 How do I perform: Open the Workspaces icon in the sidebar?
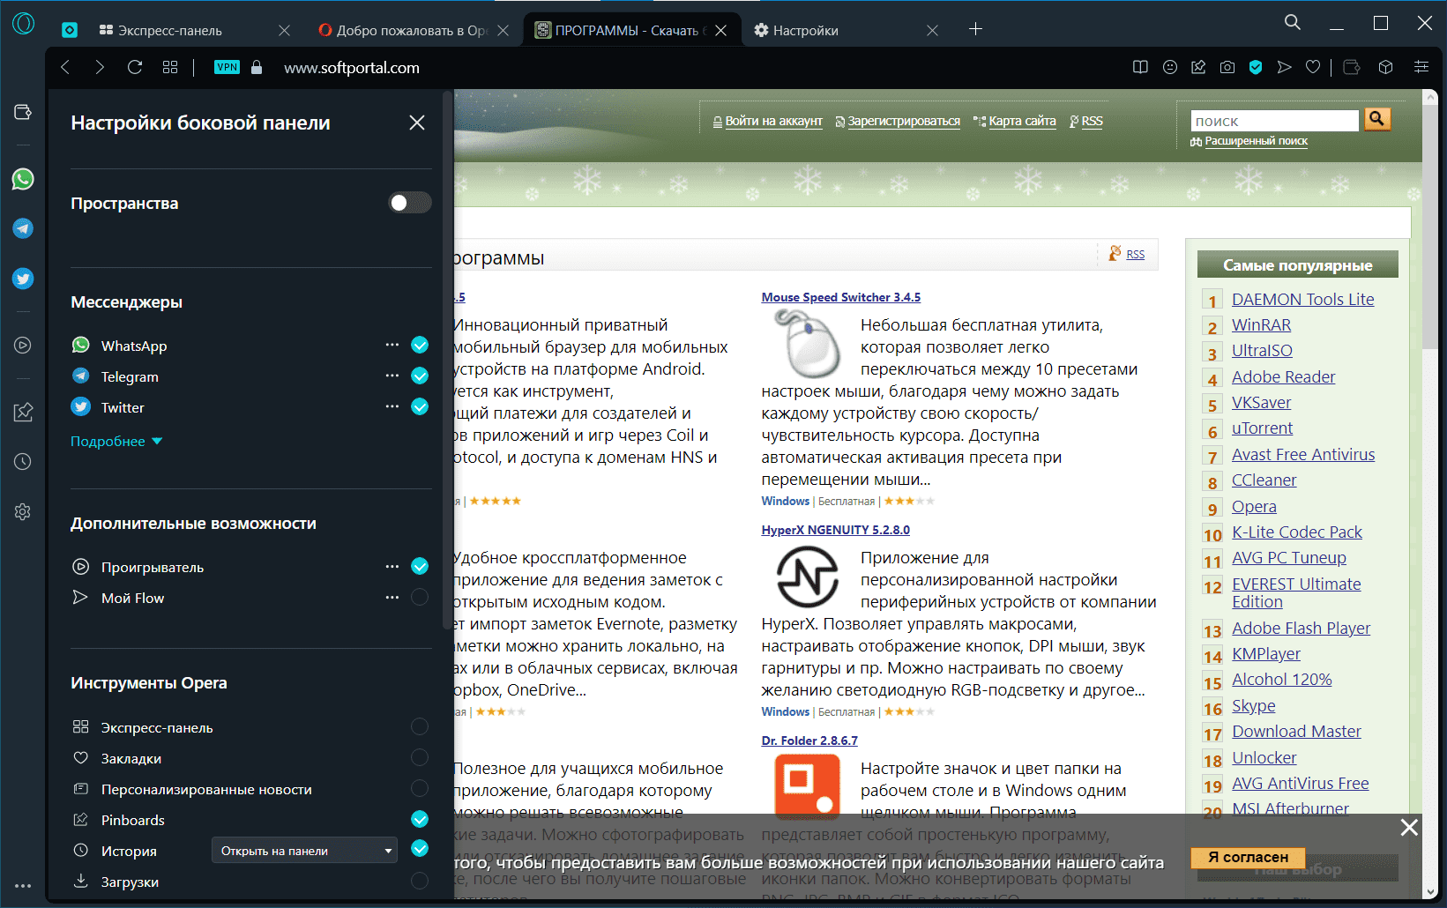[x=23, y=112]
